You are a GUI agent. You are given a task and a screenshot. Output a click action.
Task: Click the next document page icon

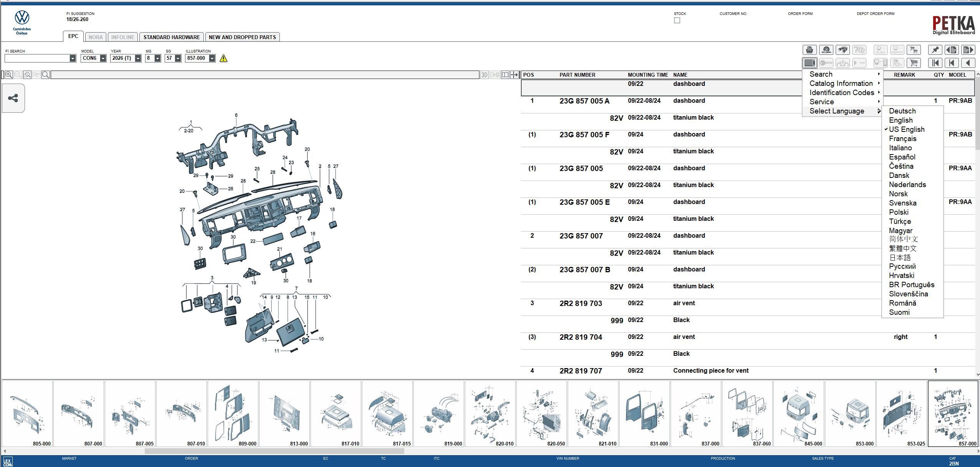pyautogui.click(x=968, y=50)
